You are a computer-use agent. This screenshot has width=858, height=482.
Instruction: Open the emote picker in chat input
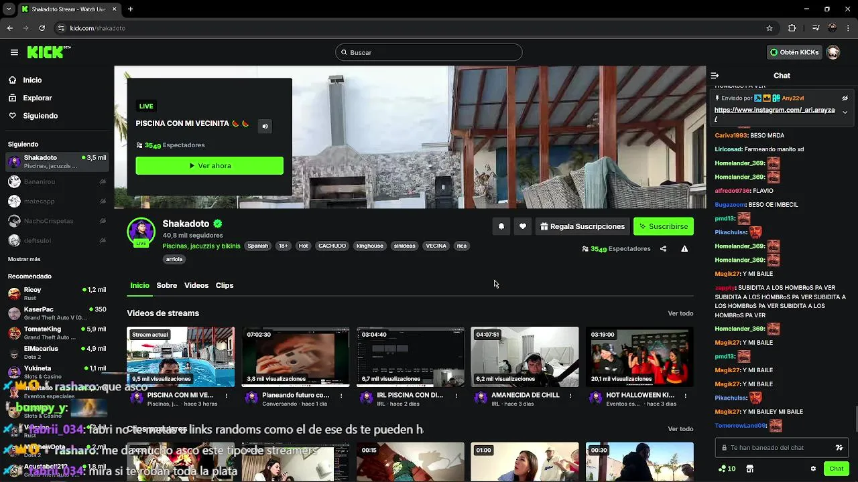pyautogui.click(x=839, y=448)
